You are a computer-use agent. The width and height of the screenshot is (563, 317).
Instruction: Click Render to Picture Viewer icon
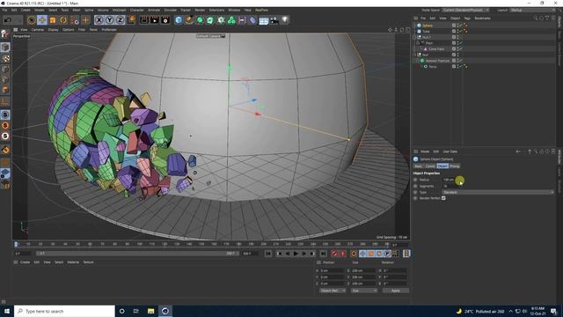pos(155,20)
